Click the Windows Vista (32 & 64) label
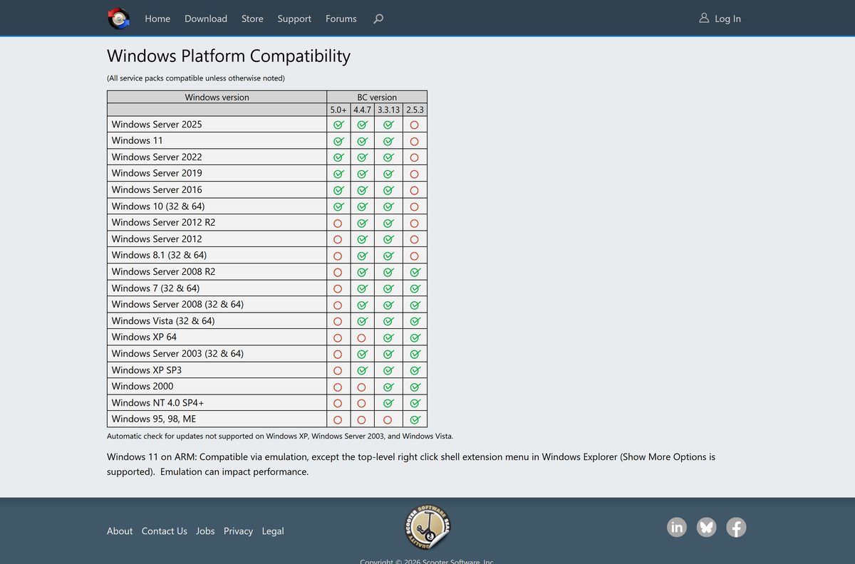Image resolution: width=855 pixels, height=564 pixels. (163, 321)
